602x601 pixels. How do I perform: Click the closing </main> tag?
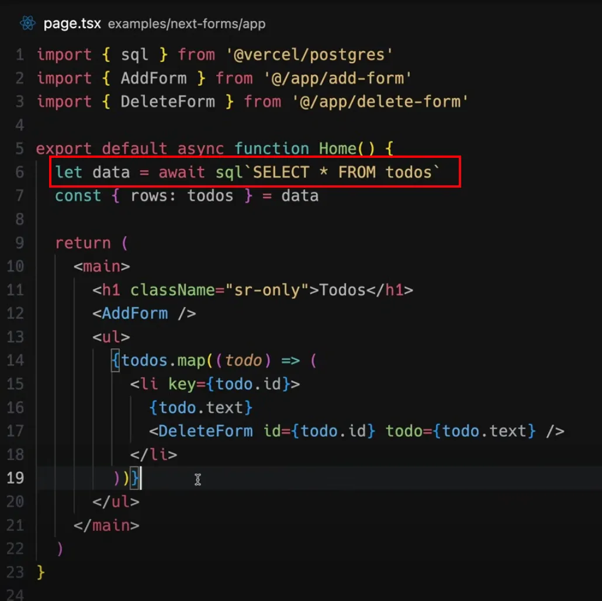(106, 526)
